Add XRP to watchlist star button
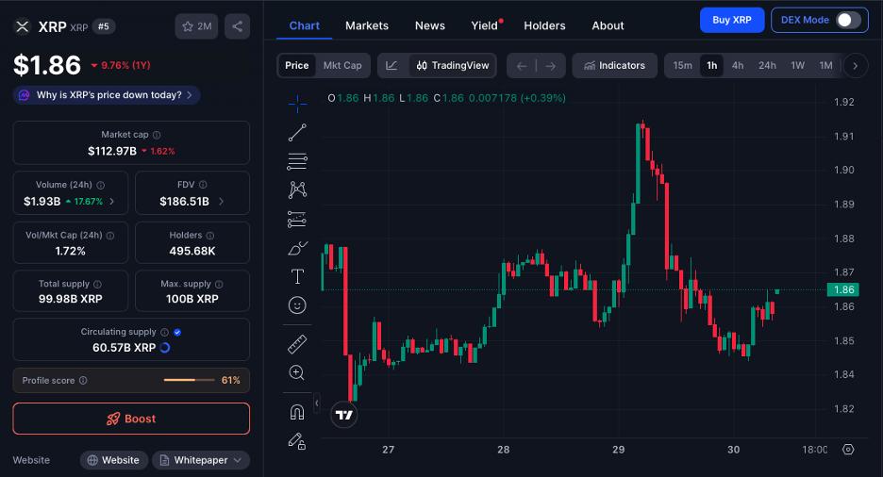883x477 pixels. (x=196, y=26)
